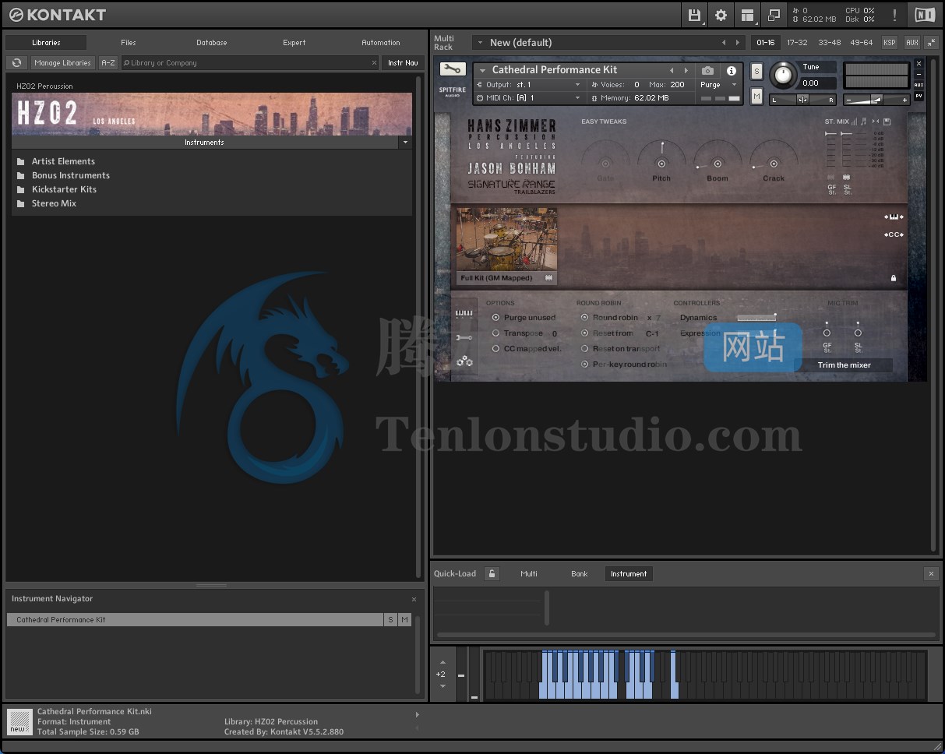945x754 pixels.
Task: Open the workspace management layout icon
Action: (x=748, y=15)
